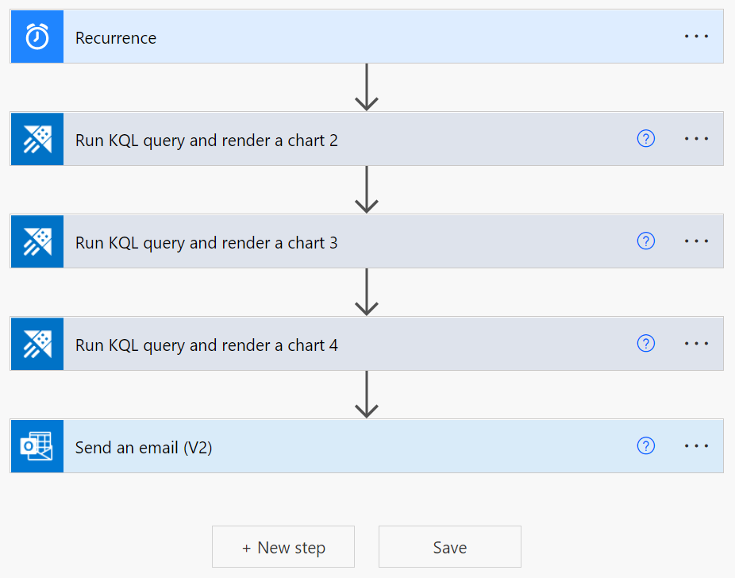Click the arrow between Recurrence and chart 2
The height and width of the screenshot is (578, 735).
coord(367,87)
